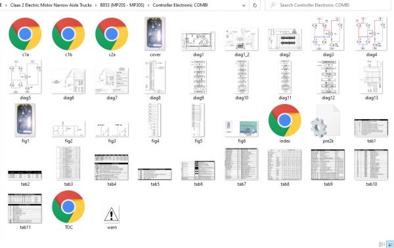
Task: Switch to Large icons view layout
Action: (x=391, y=245)
